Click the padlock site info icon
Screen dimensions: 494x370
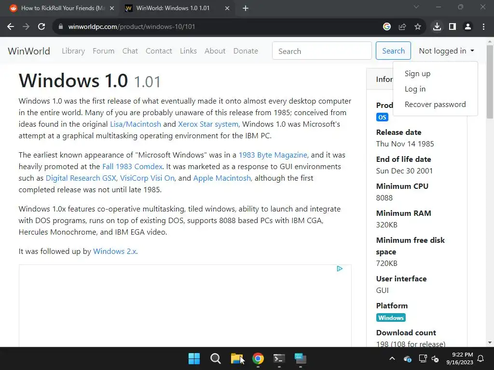click(60, 27)
